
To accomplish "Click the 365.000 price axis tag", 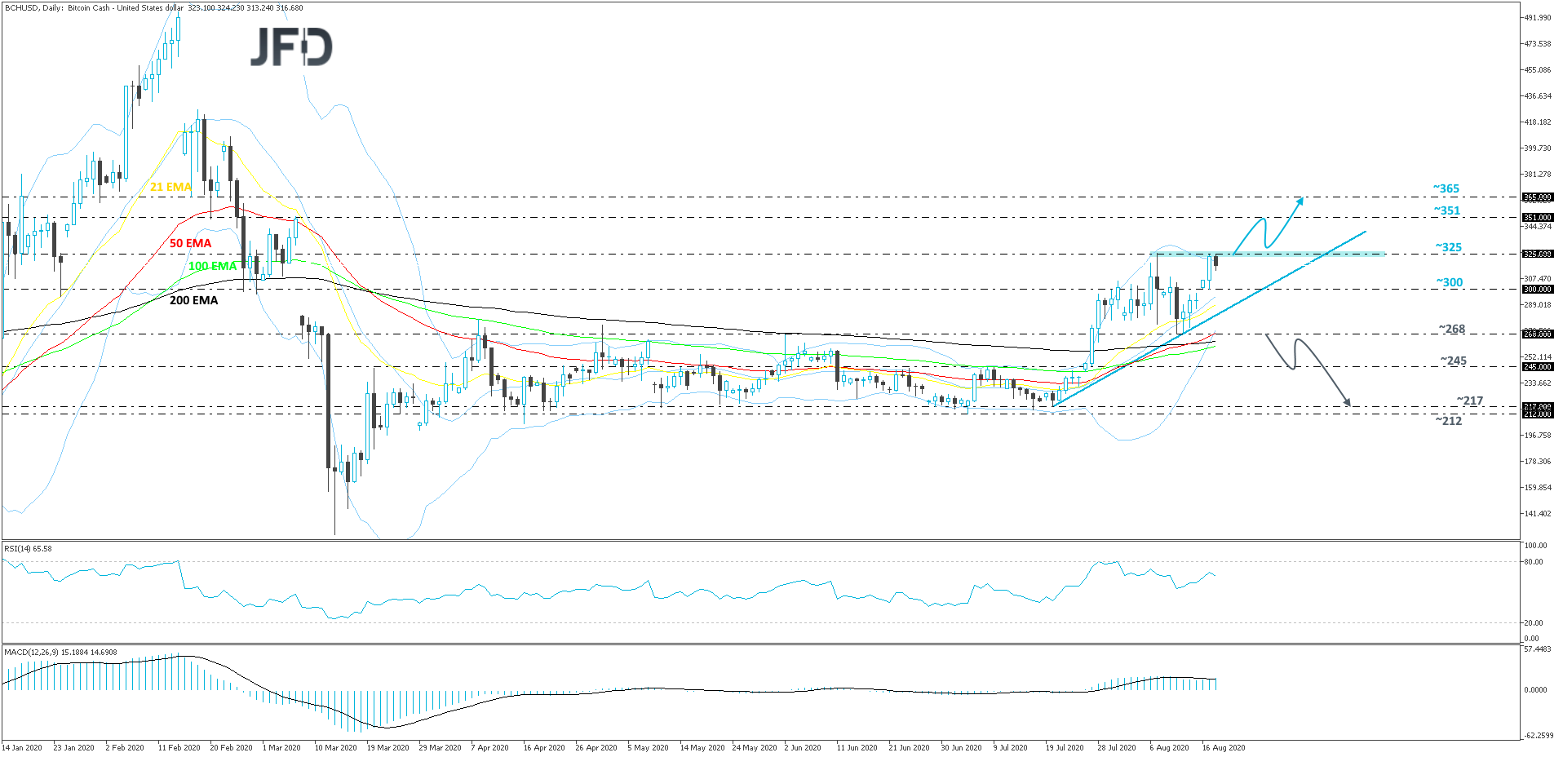I will point(1538,197).
